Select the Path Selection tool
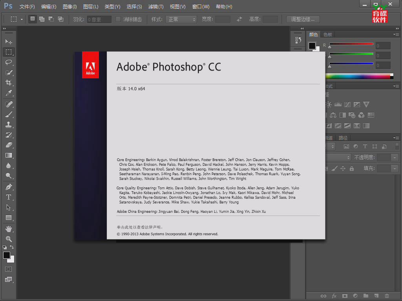The image size is (402, 301). [9, 207]
